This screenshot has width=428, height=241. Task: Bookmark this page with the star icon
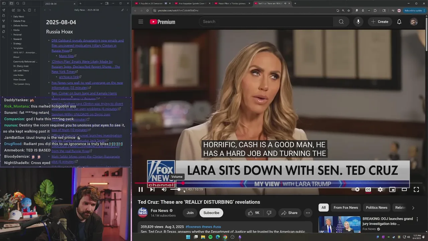click(349, 10)
